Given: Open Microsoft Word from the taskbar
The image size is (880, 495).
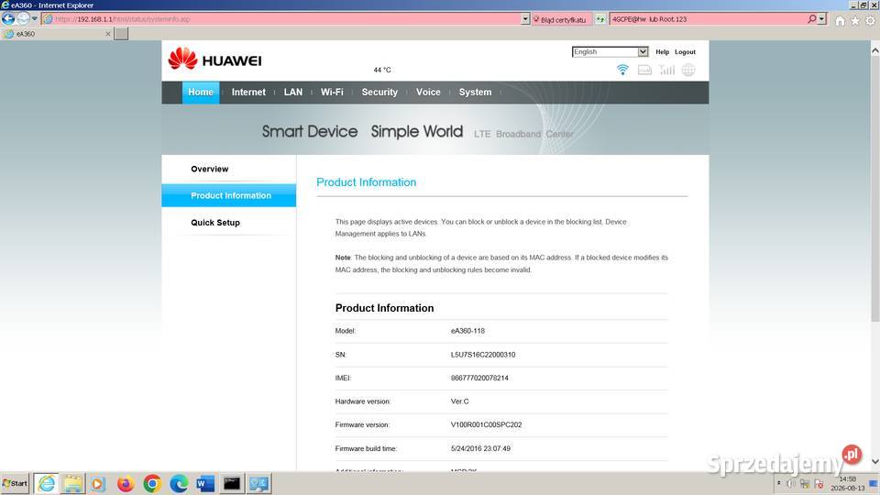Looking at the screenshot, I should [x=205, y=483].
